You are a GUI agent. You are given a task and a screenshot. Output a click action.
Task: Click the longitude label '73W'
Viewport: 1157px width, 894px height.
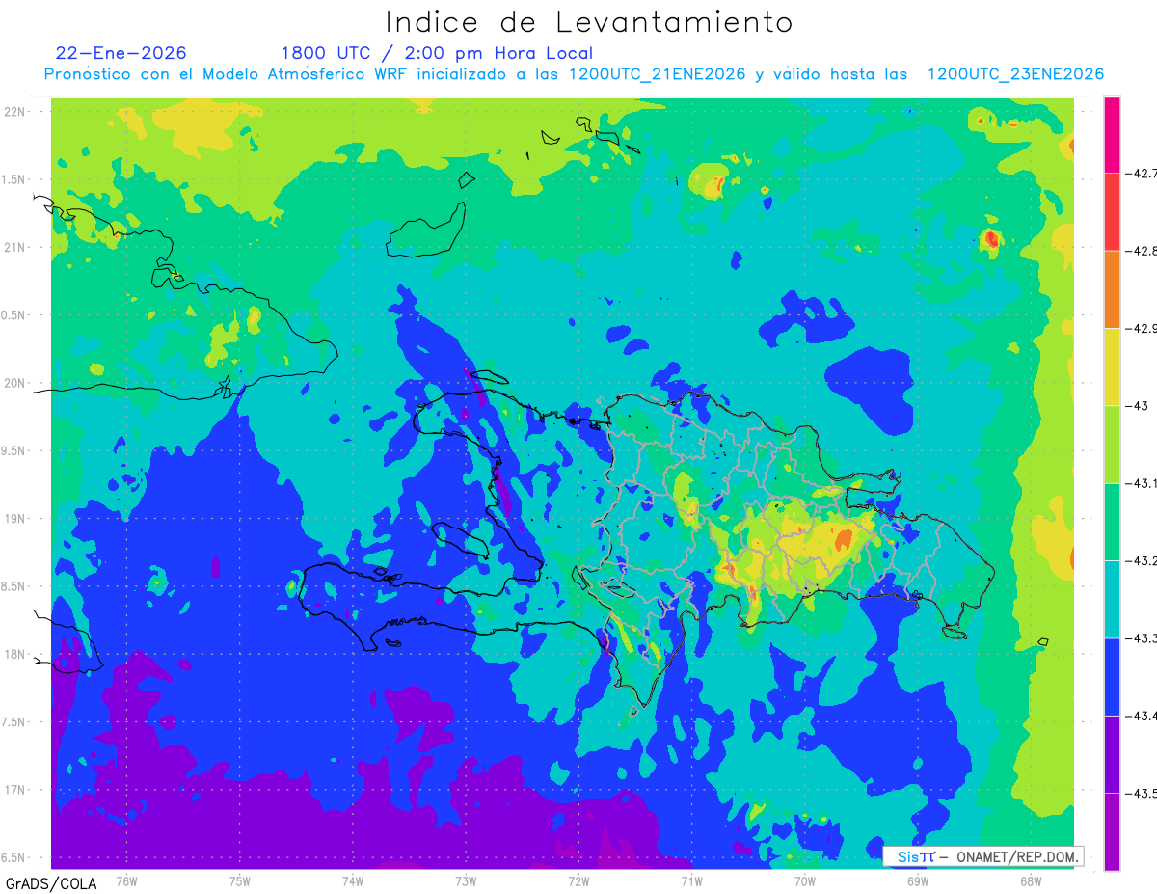[x=466, y=880]
